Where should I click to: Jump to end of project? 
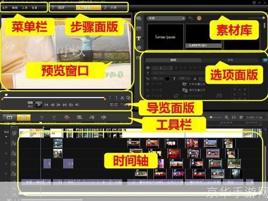64,105
